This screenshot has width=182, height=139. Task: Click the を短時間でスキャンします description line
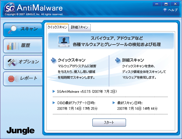(x=76, y=77)
